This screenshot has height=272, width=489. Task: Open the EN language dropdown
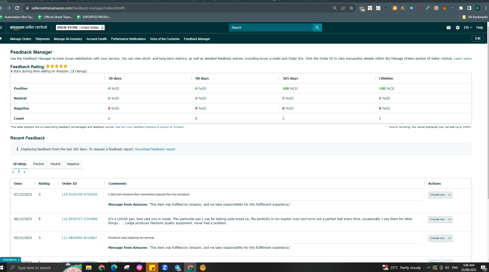coord(468,28)
